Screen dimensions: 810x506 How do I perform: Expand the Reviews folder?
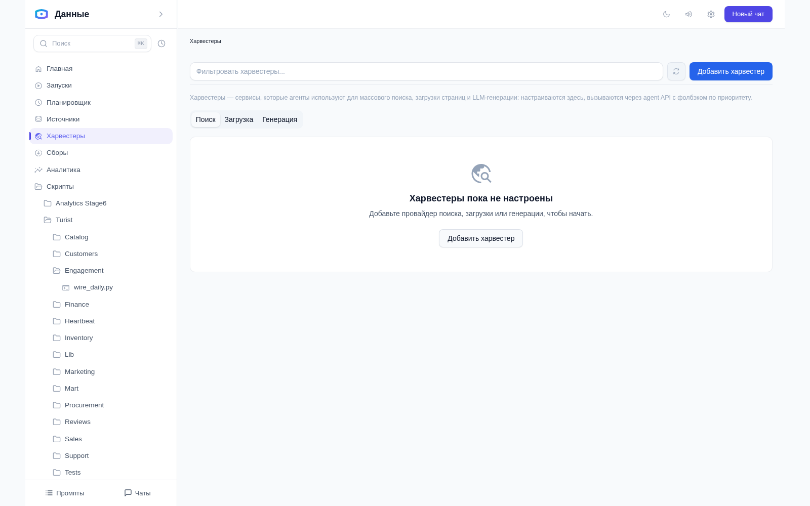click(110, 422)
